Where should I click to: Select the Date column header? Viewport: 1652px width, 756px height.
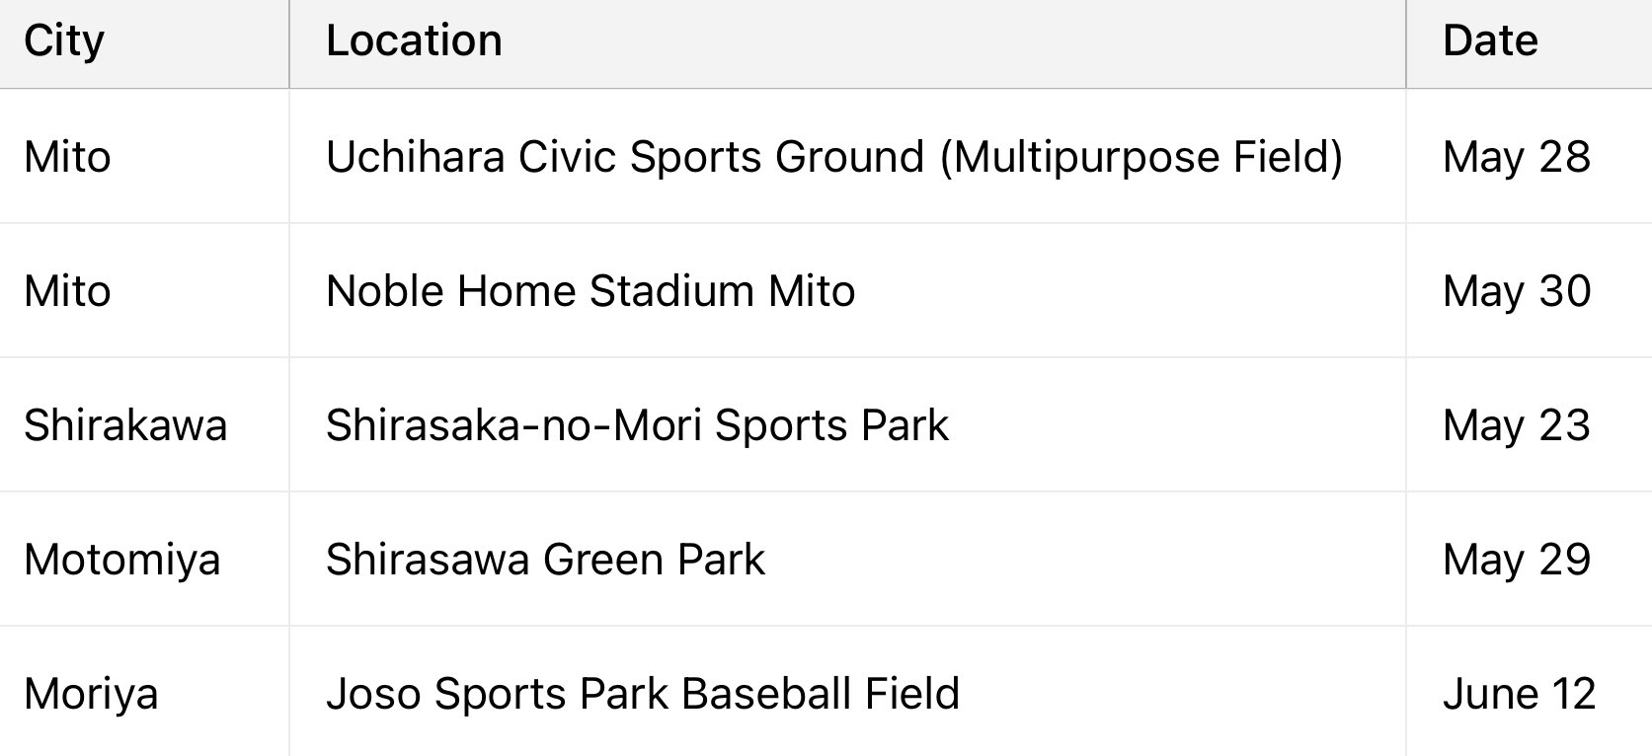click(1490, 41)
